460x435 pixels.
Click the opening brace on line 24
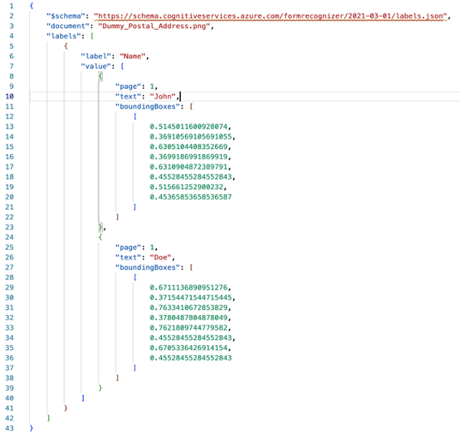point(100,237)
